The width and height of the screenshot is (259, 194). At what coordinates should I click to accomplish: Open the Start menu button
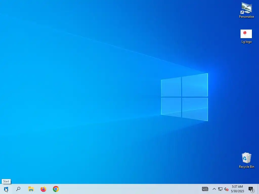click(6, 189)
